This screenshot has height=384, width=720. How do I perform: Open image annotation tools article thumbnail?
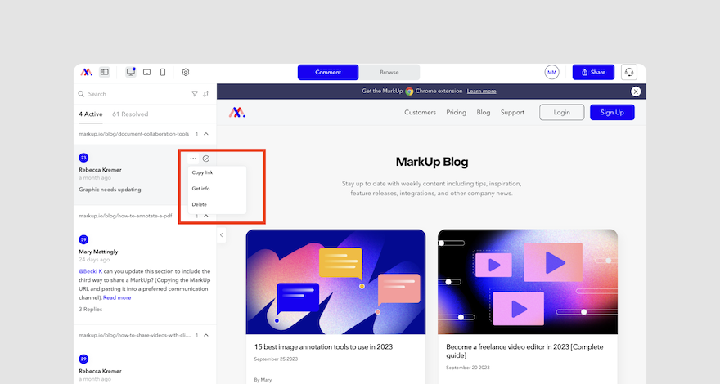pyautogui.click(x=335, y=282)
